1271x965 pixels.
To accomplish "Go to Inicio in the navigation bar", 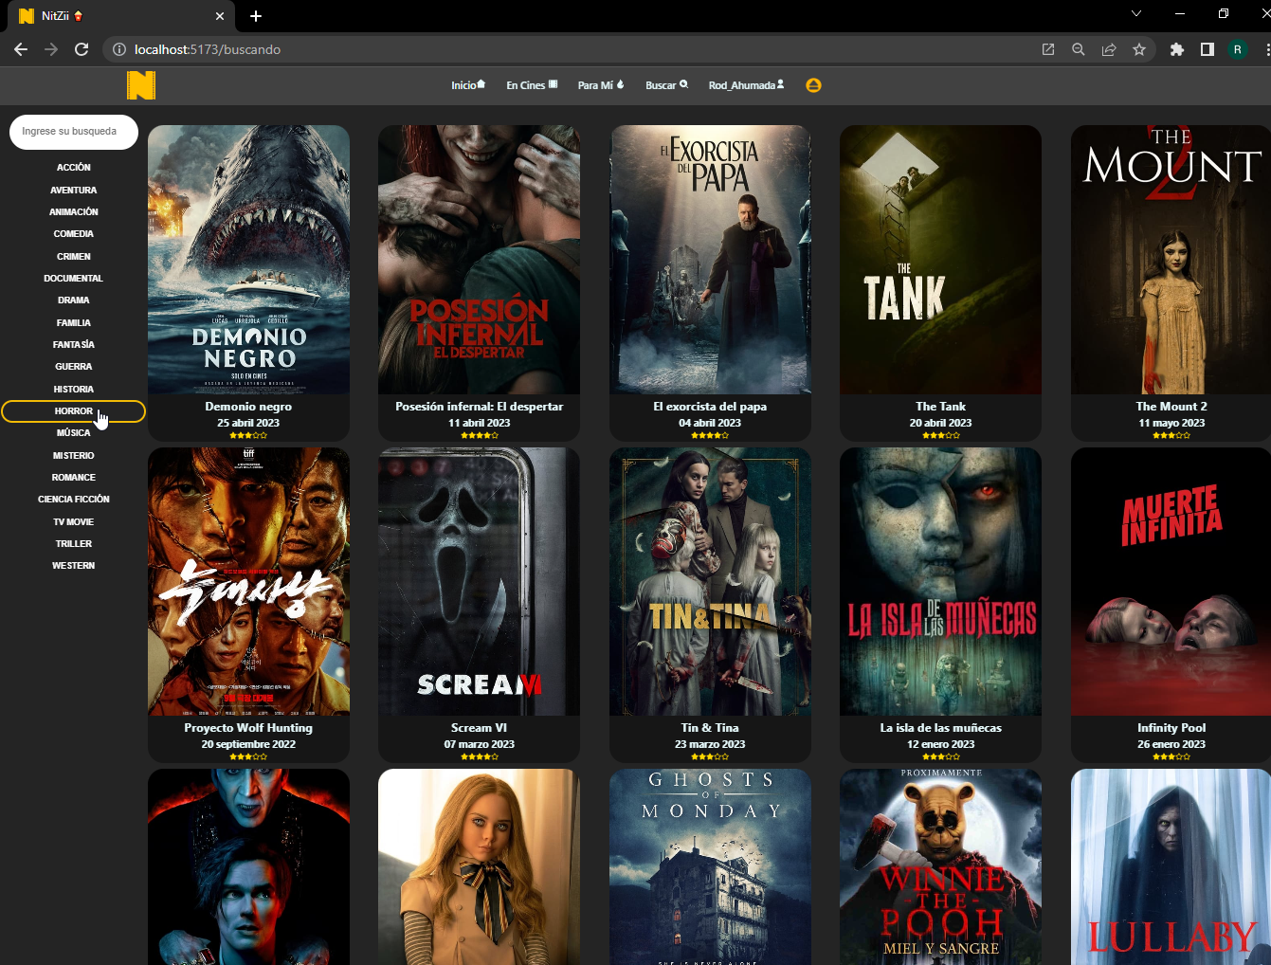I will [x=468, y=85].
